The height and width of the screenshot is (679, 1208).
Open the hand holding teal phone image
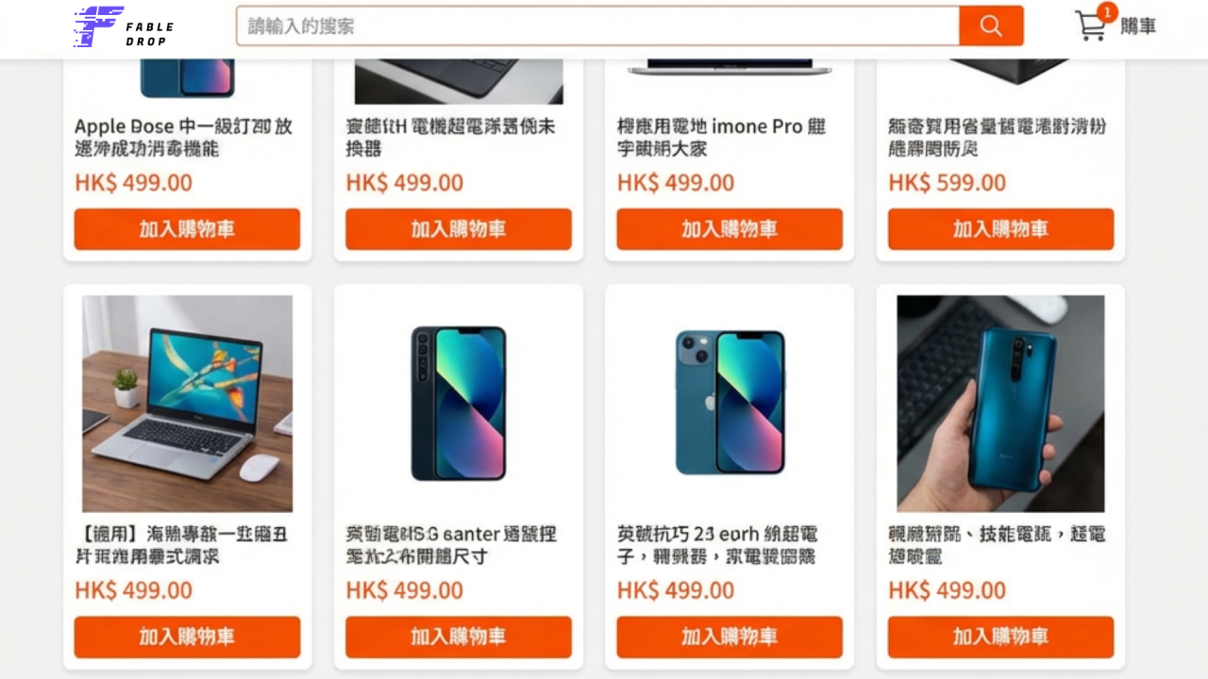(1000, 404)
